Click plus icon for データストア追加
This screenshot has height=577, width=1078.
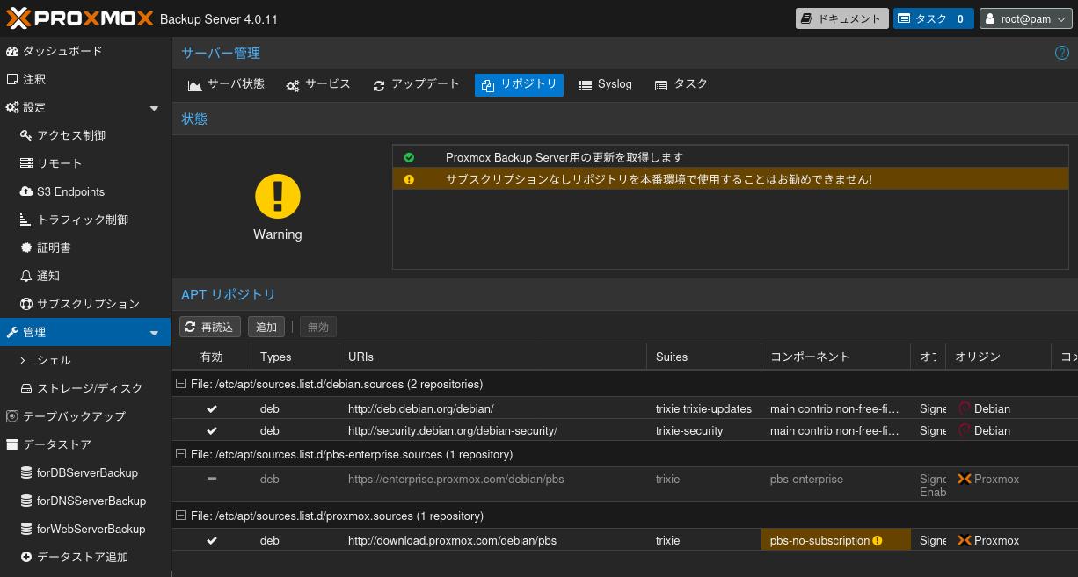(26, 557)
